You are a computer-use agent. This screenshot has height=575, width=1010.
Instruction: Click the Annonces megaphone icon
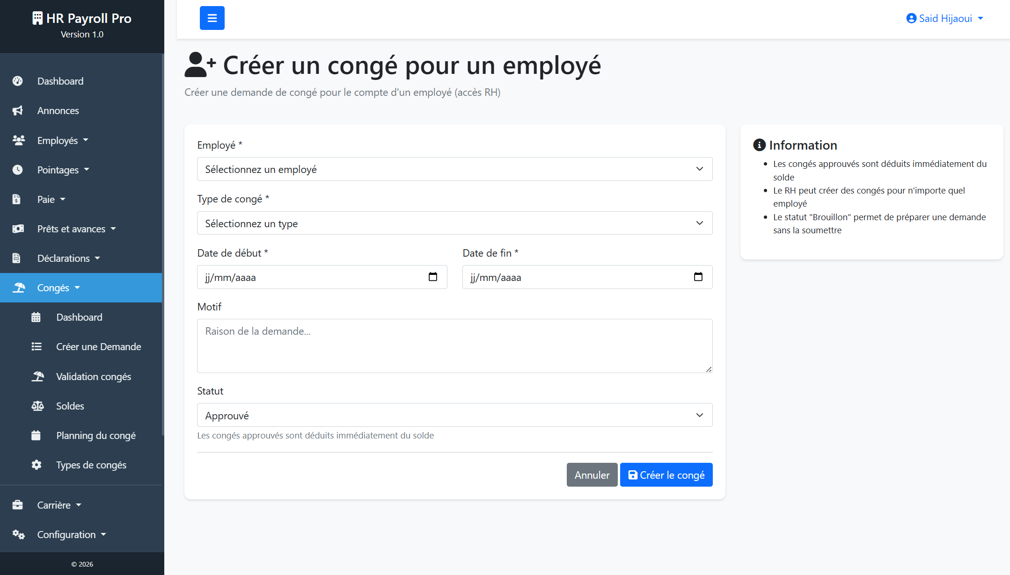pos(18,111)
